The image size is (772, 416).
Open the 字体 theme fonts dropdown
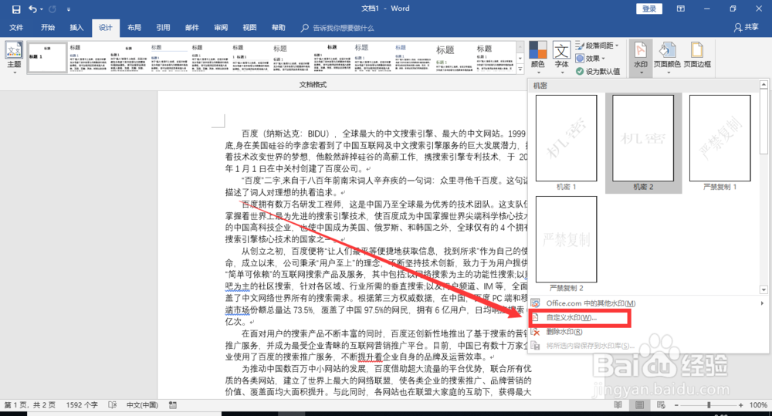click(561, 56)
